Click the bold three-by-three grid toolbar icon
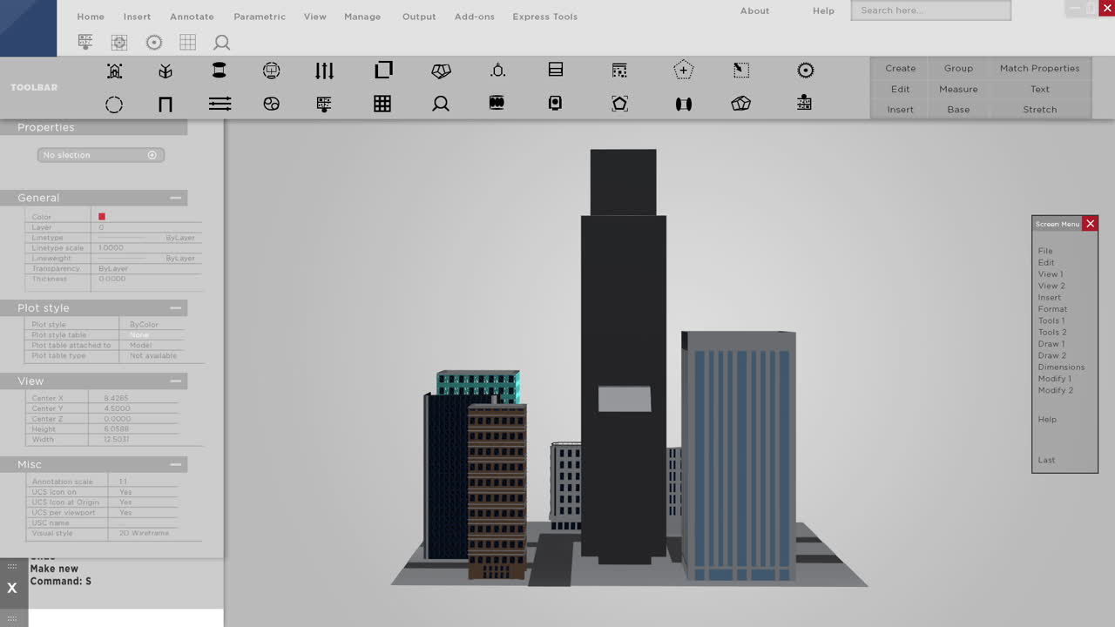1115x627 pixels. [382, 104]
